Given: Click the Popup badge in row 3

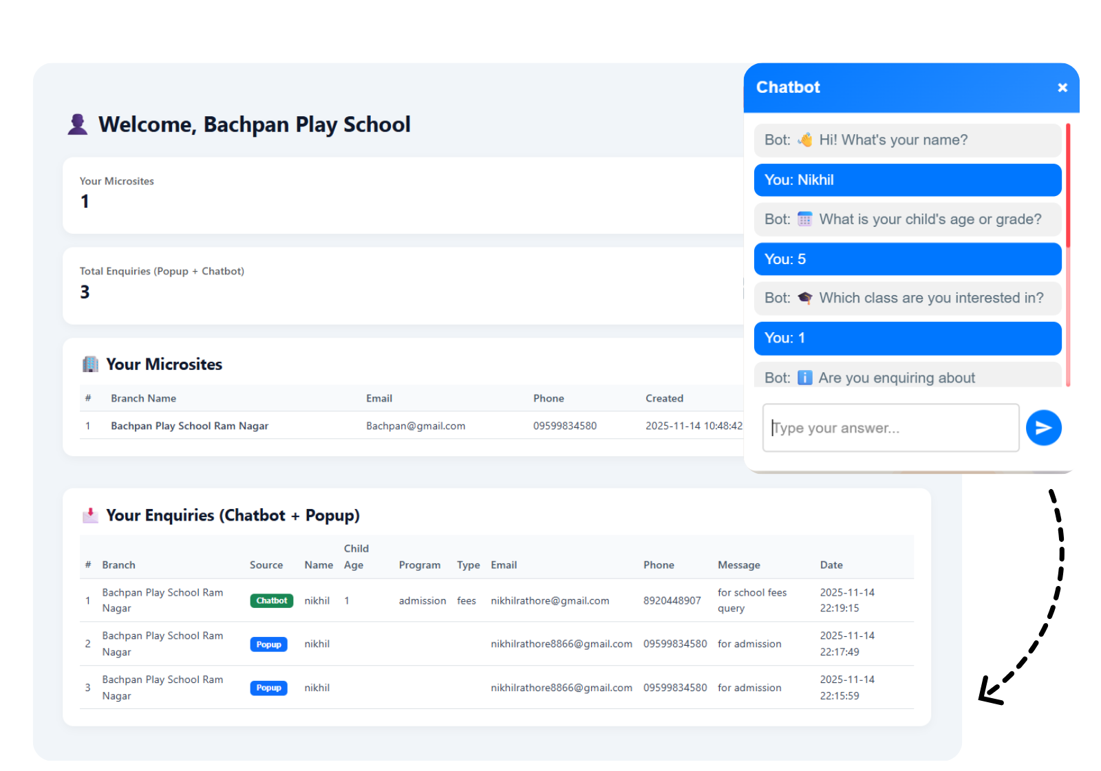Looking at the screenshot, I should click(268, 688).
